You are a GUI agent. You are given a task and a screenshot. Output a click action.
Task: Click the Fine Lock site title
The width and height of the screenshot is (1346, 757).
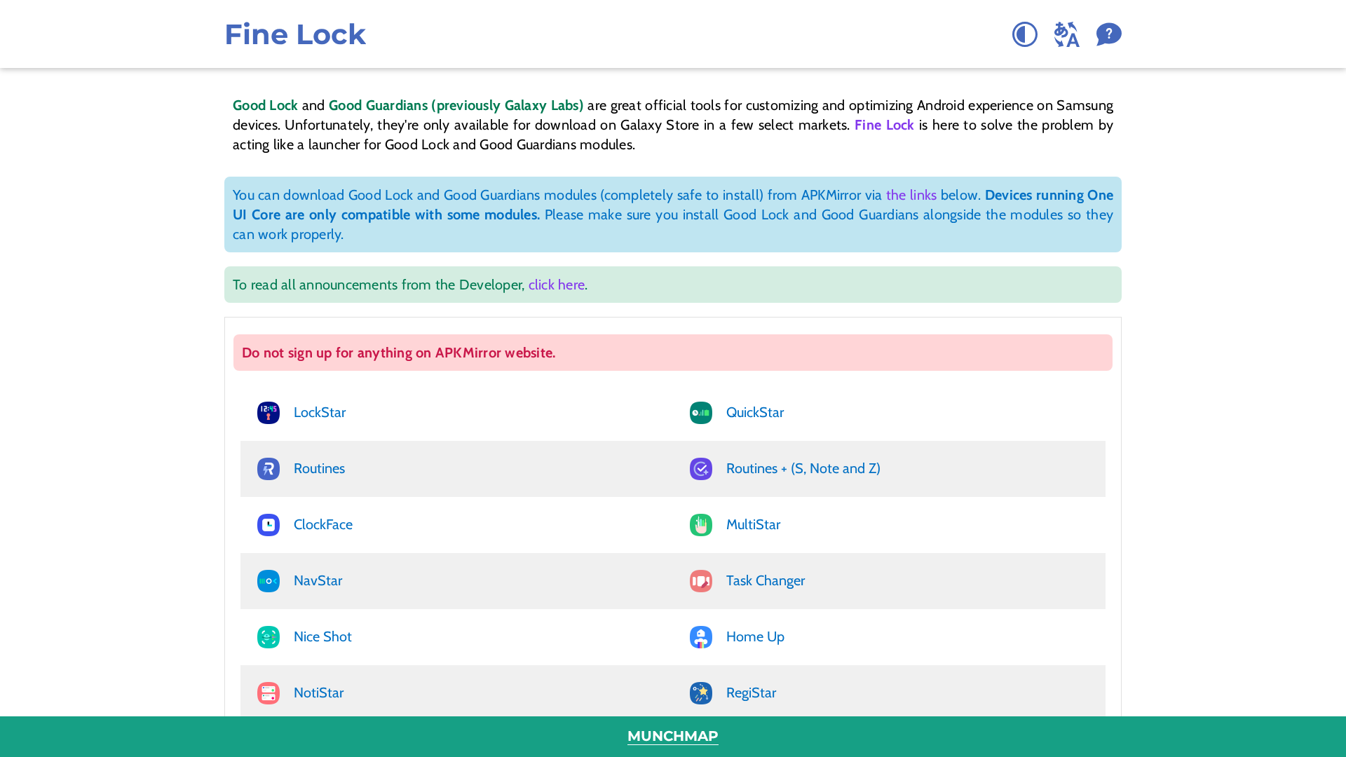(295, 34)
